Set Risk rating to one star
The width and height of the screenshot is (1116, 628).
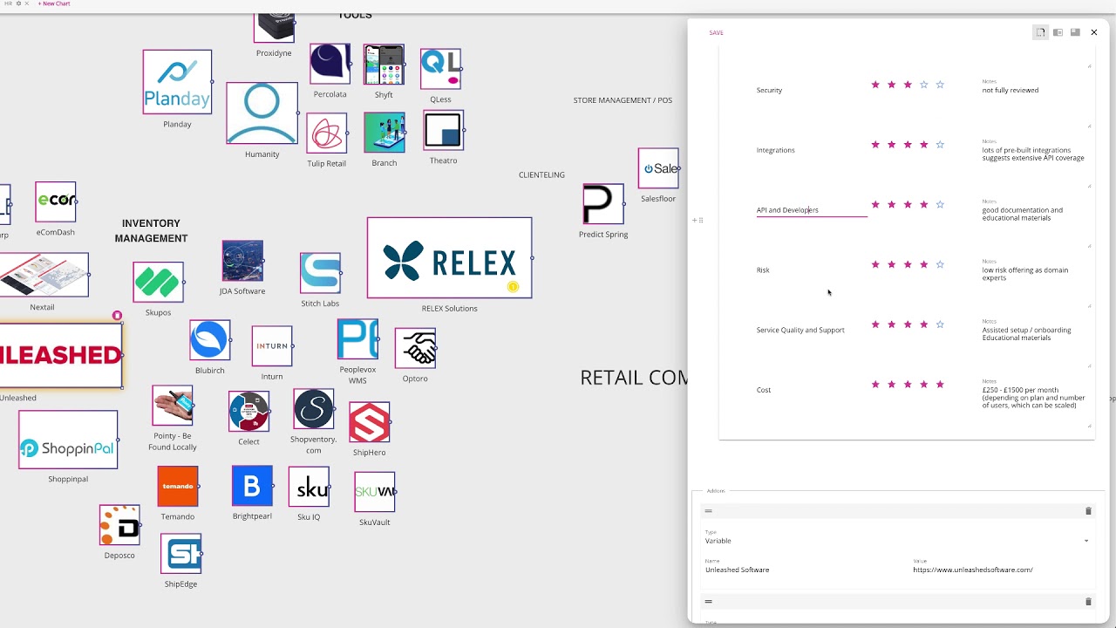click(875, 264)
